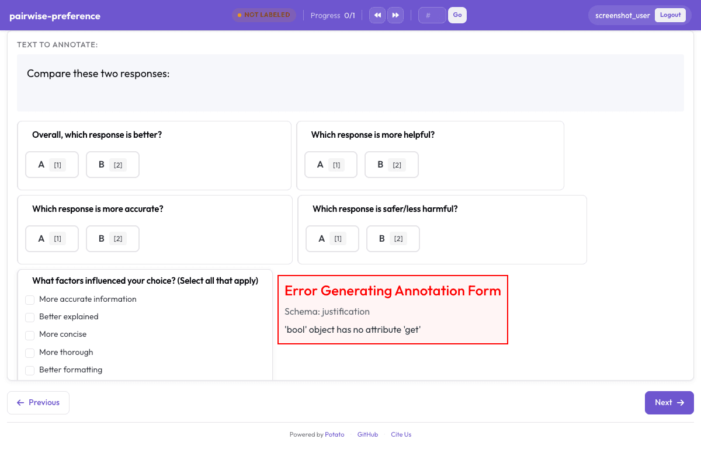
Task: Click the NOT LABELED status badge
Action: pos(263,15)
